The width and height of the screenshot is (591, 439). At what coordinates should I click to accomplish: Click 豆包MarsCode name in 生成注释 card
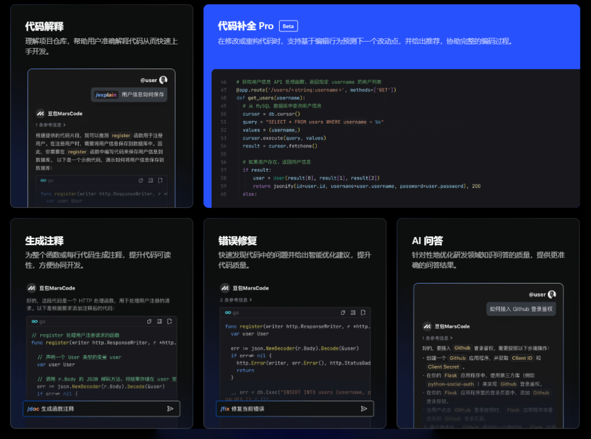(x=57, y=288)
